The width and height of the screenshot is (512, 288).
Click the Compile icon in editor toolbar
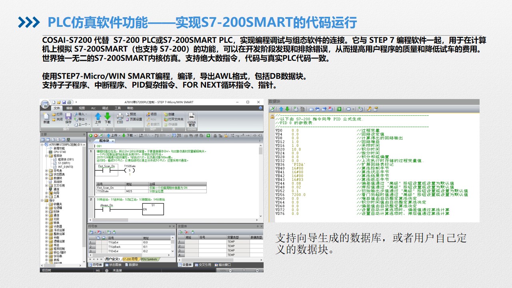coord(100,136)
